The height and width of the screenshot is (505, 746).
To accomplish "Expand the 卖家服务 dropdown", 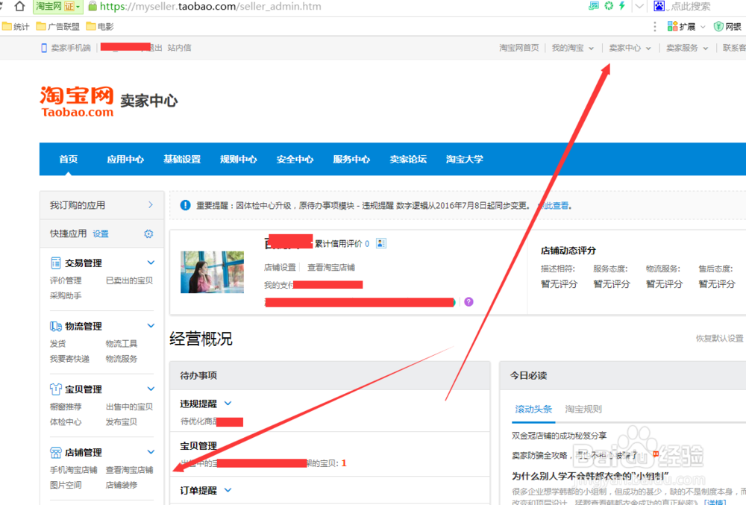I will coord(706,48).
